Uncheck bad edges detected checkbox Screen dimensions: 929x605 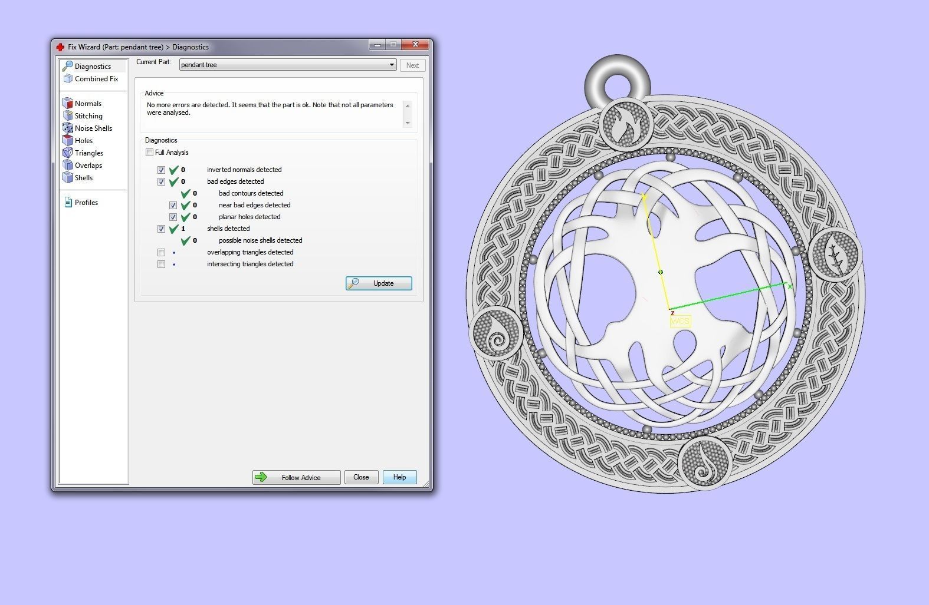[x=161, y=181]
